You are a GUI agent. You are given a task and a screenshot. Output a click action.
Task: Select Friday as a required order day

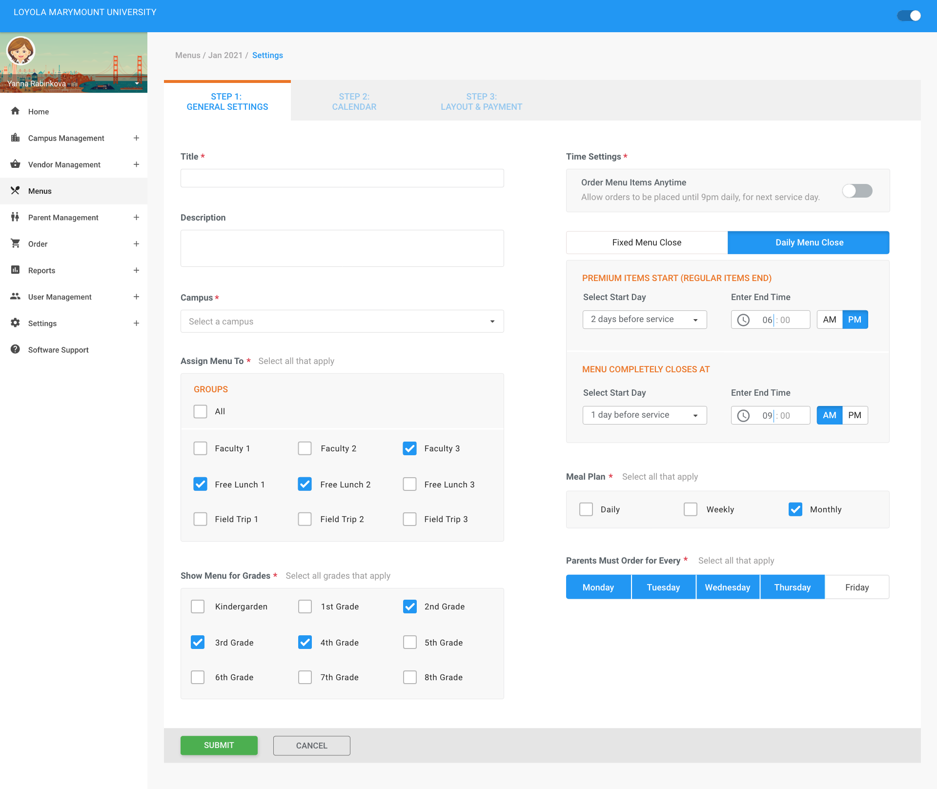click(856, 587)
